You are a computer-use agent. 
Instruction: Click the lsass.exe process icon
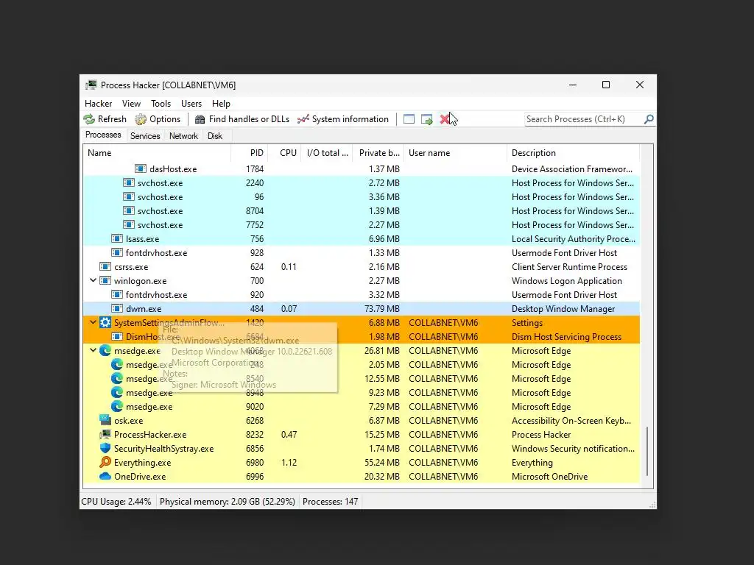[x=117, y=239]
